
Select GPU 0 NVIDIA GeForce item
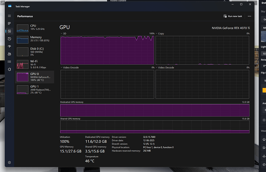[35, 77]
